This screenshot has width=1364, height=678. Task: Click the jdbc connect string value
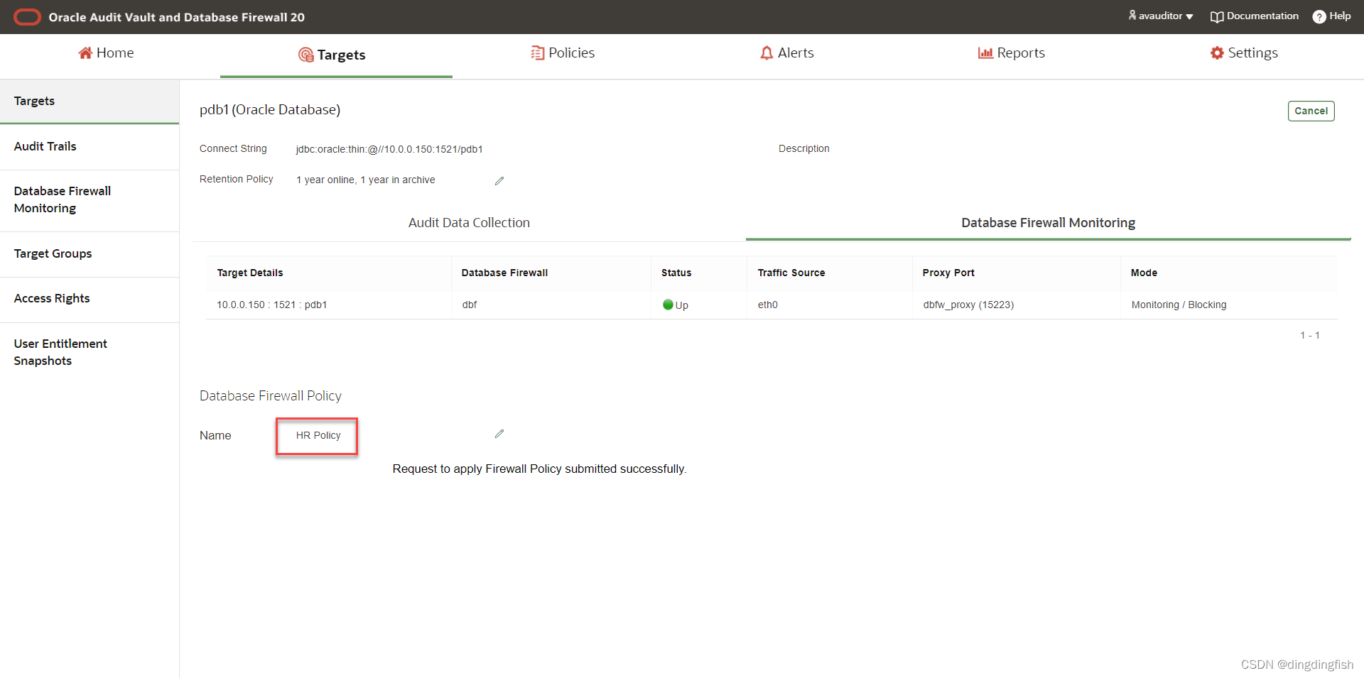pyautogui.click(x=389, y=149)
